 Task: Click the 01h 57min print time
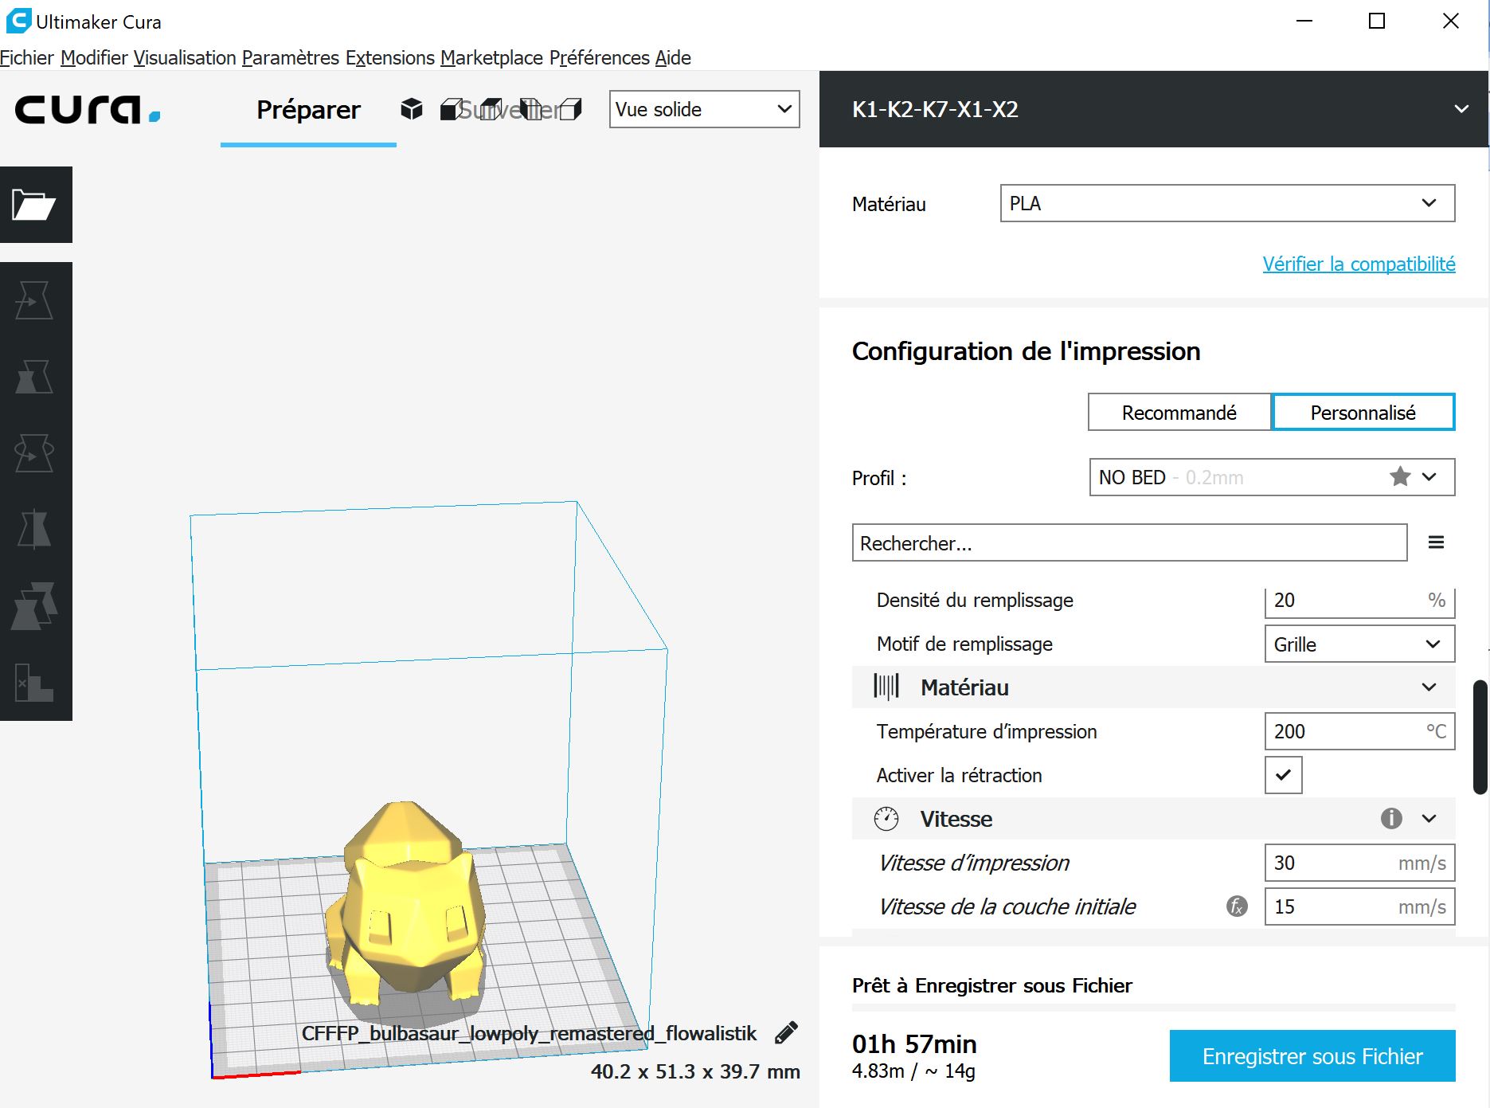914,1043
